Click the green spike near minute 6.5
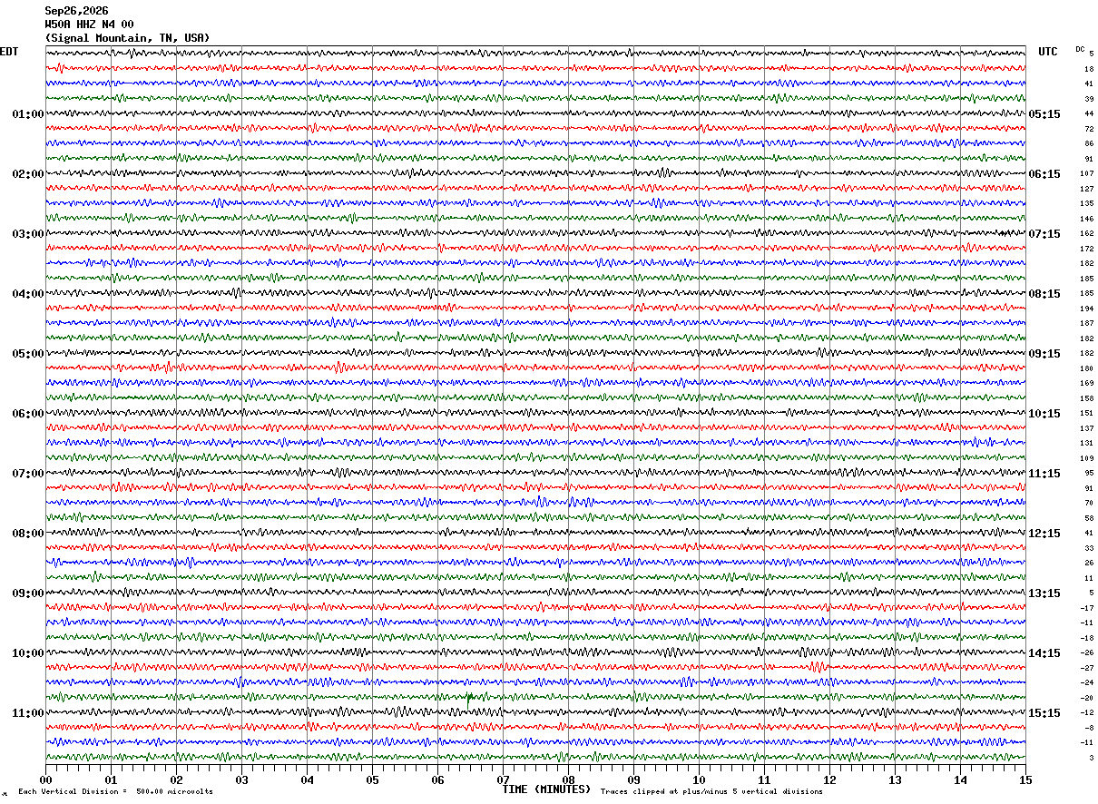 point(469,699)
